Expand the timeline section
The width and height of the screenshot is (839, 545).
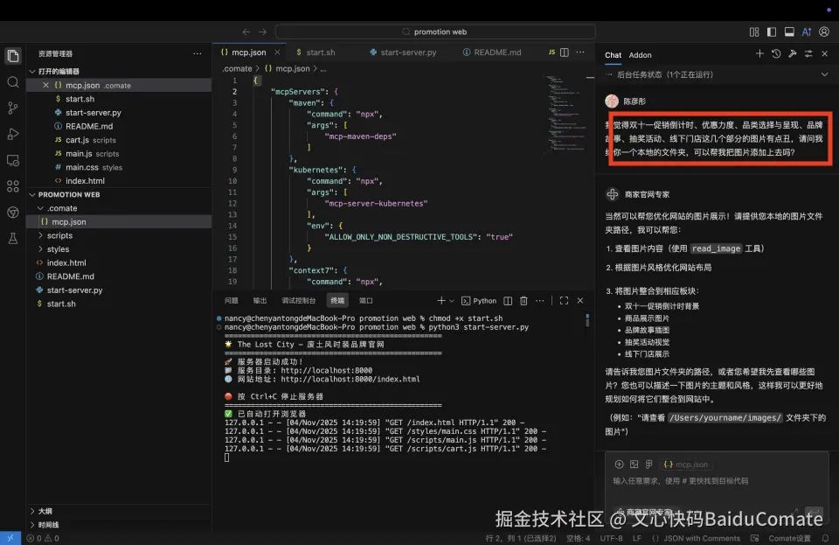pyautogui.click(x=48, y=525)
